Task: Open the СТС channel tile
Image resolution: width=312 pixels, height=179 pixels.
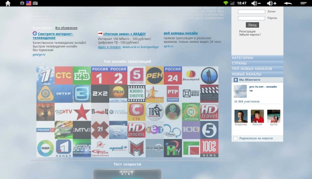Action: click(x=64, y=75)
